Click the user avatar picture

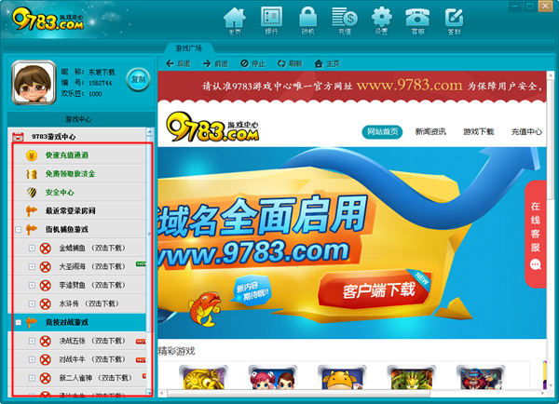tap(34, 83)
